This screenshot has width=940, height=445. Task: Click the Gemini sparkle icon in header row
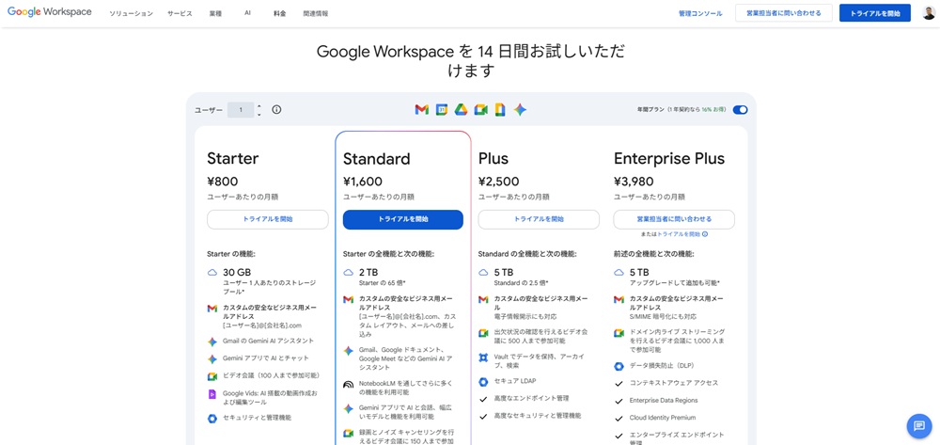pyautogui.click(x=520, y=110)
